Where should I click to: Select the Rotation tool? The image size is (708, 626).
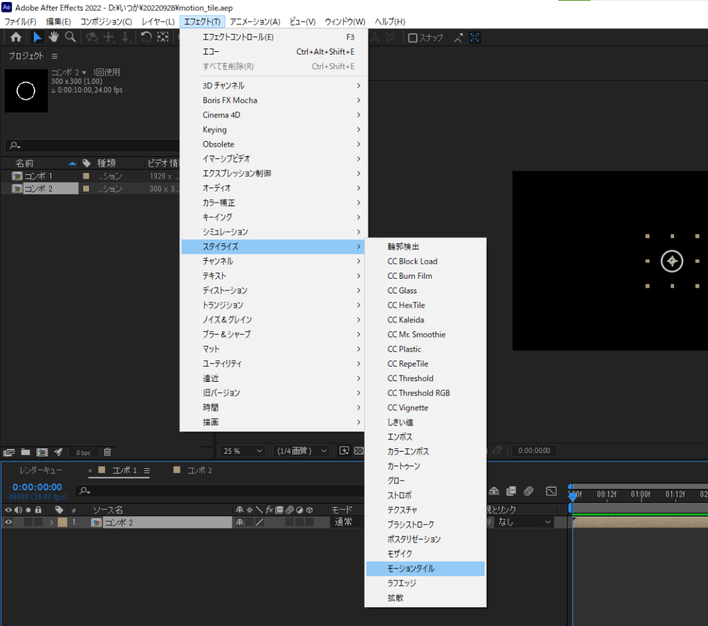[146, 37]
